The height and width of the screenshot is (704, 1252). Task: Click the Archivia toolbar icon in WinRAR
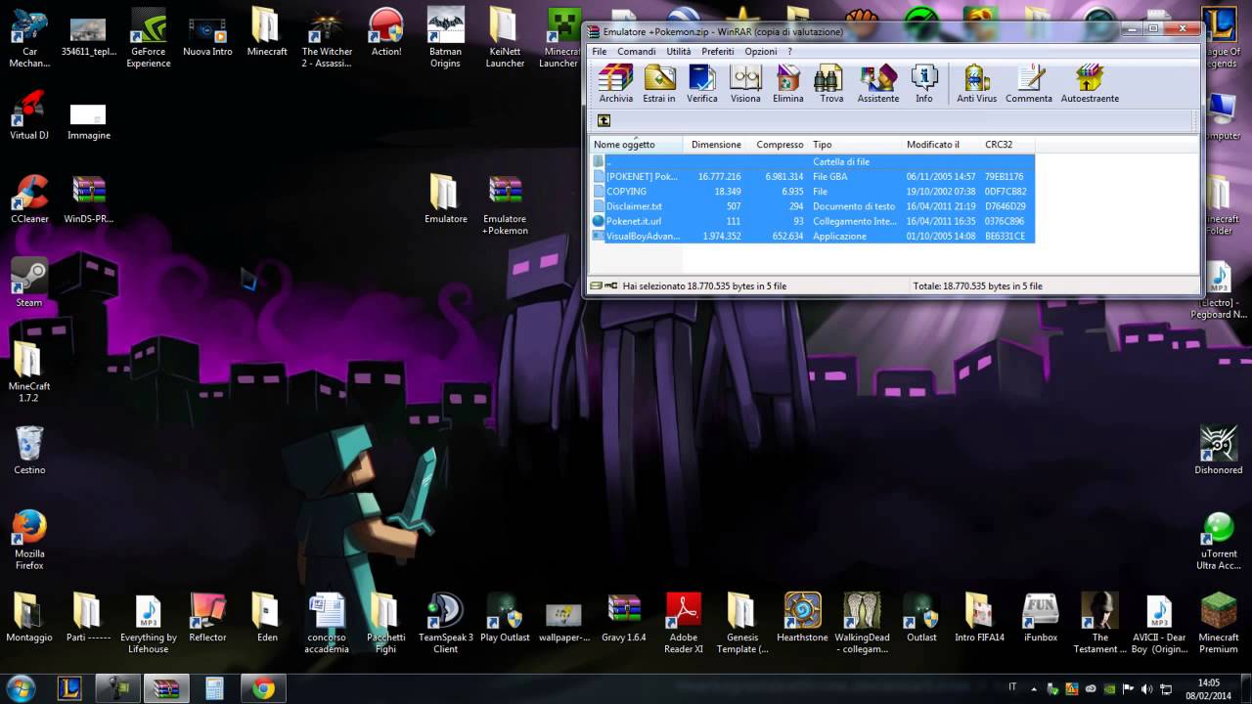[x=616, y=83]
